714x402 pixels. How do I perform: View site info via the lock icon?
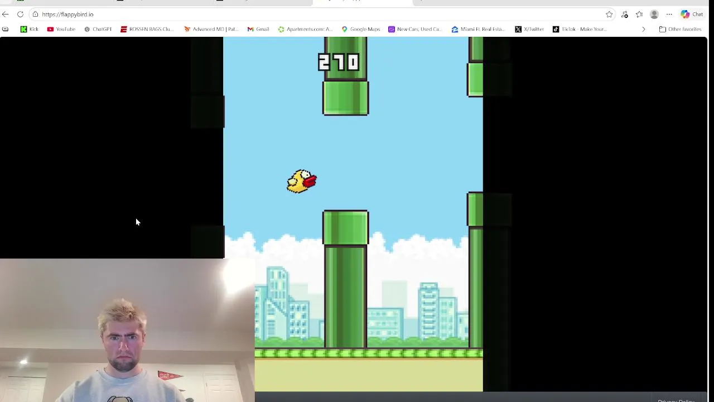click(35, 15)
